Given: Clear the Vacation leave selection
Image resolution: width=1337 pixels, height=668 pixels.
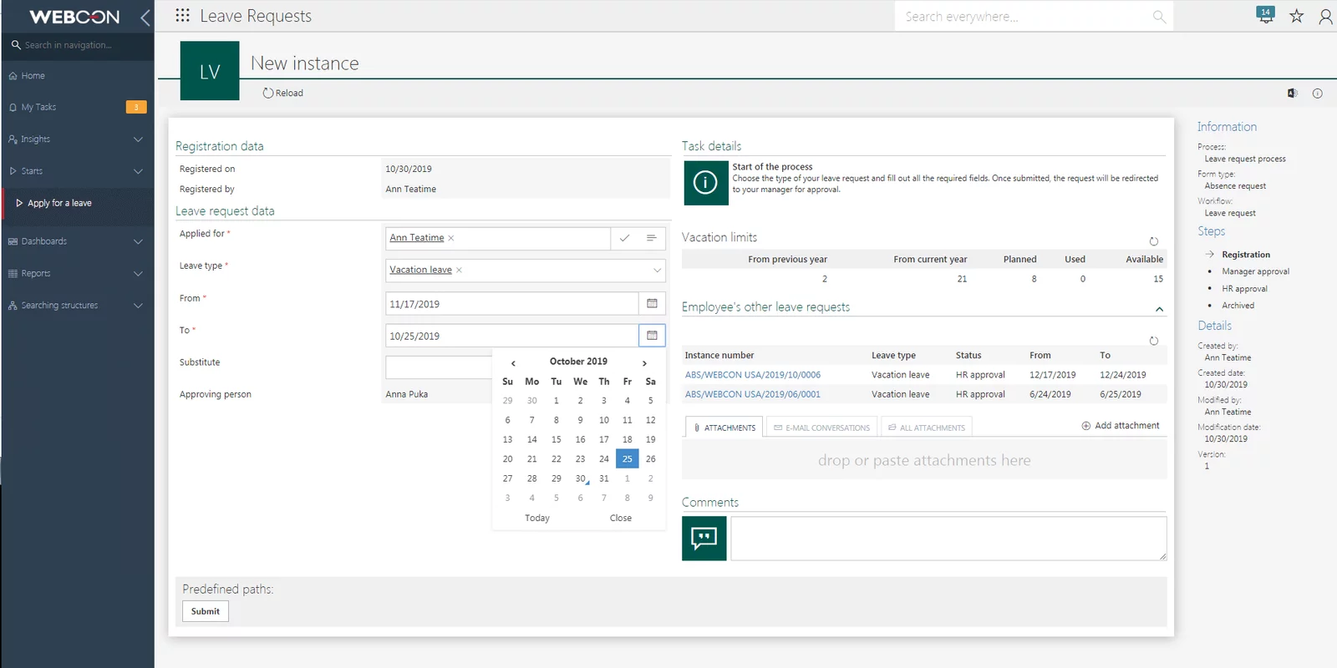Looking at the screenshot, I should point(459,270).
